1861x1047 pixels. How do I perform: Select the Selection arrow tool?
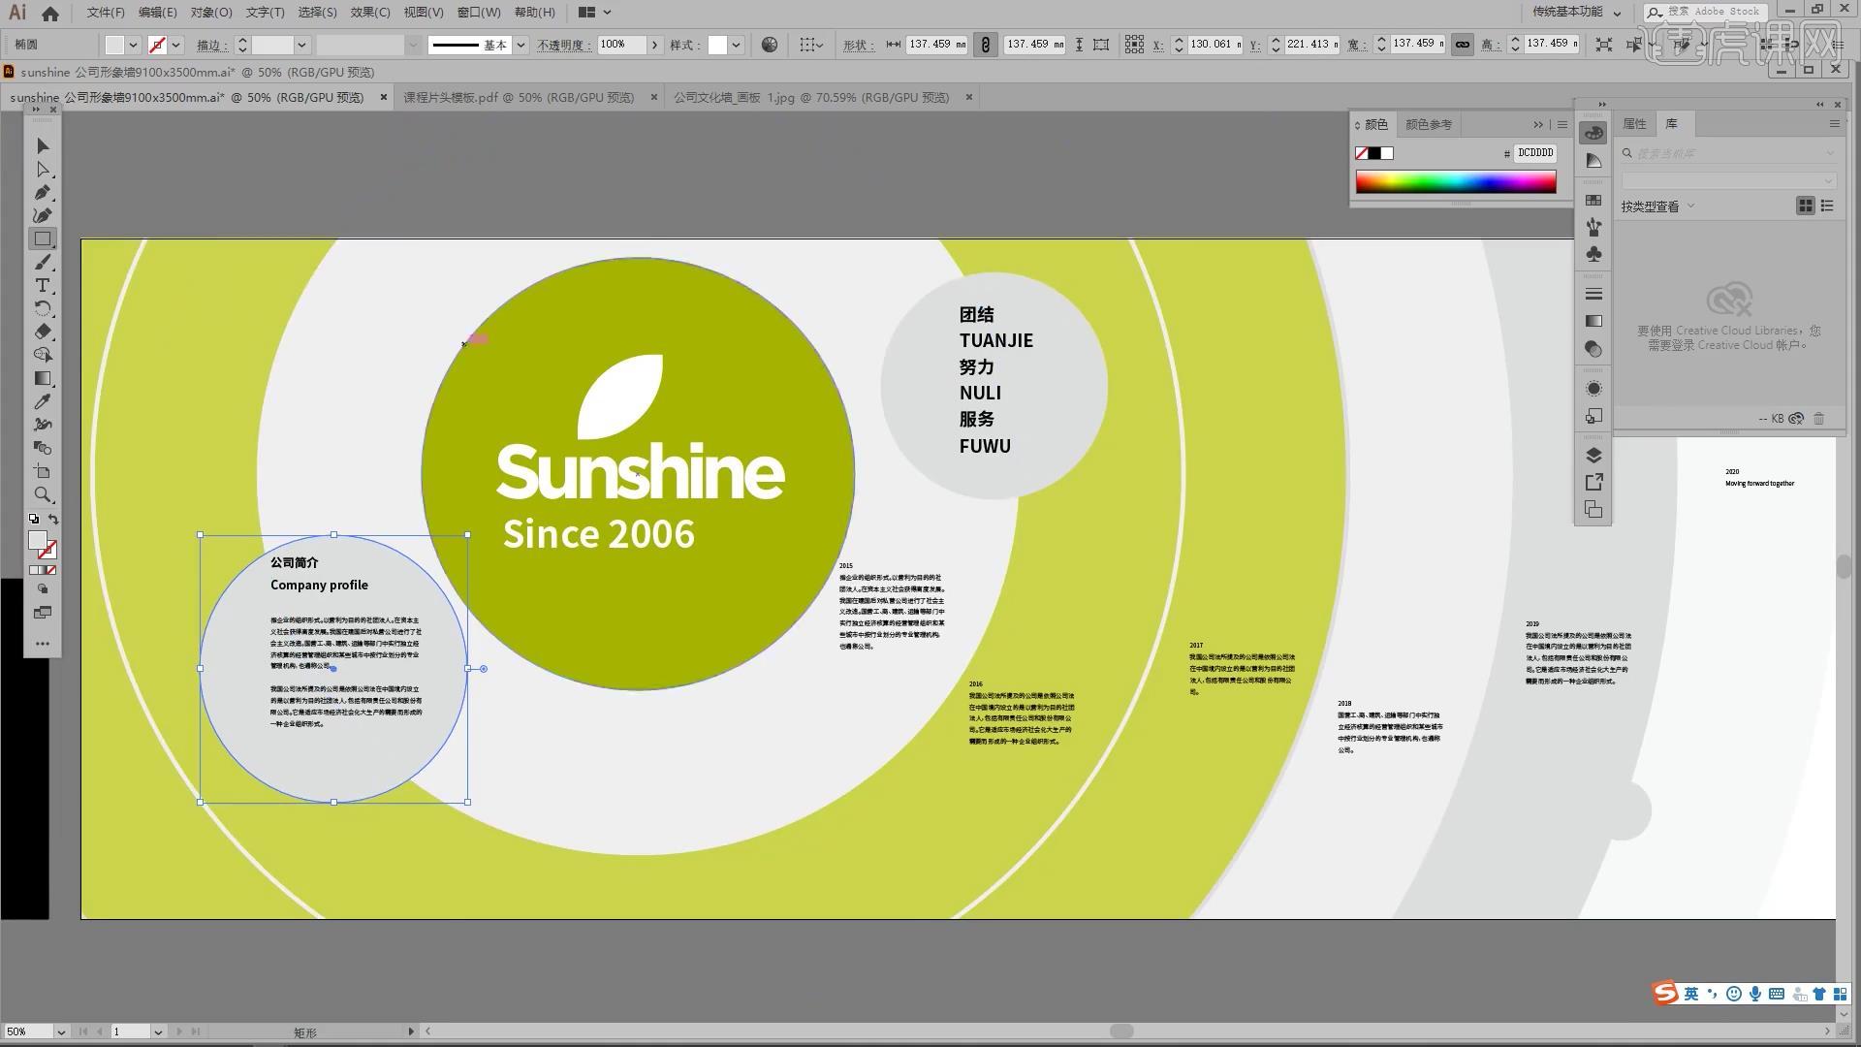(x=43, y=145)
